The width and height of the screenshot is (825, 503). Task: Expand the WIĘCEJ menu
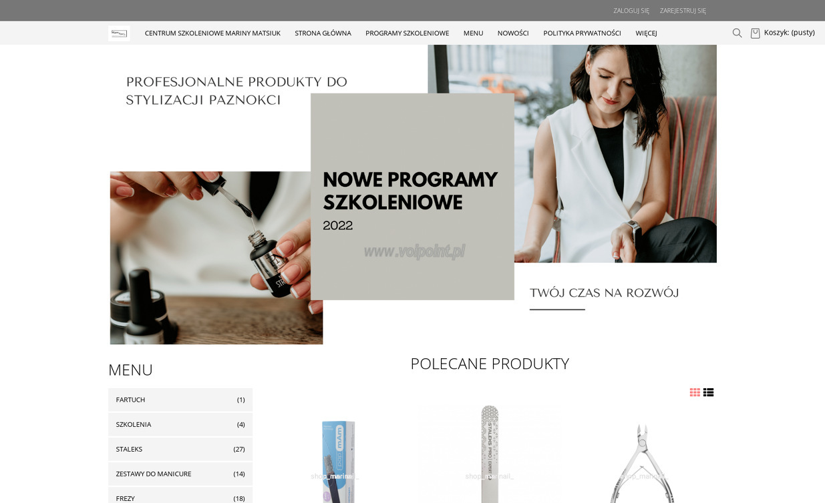(646, 33)
